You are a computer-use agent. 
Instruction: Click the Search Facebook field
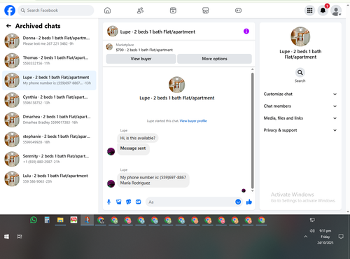point(56,10)
